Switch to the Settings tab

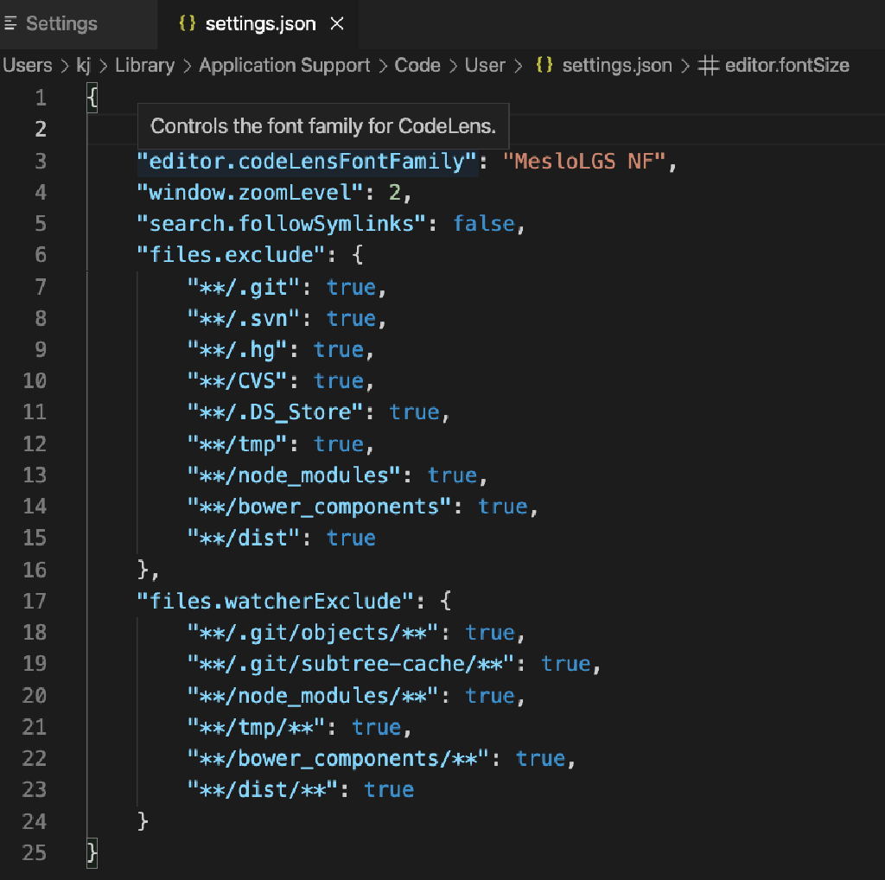click(60, 24)
